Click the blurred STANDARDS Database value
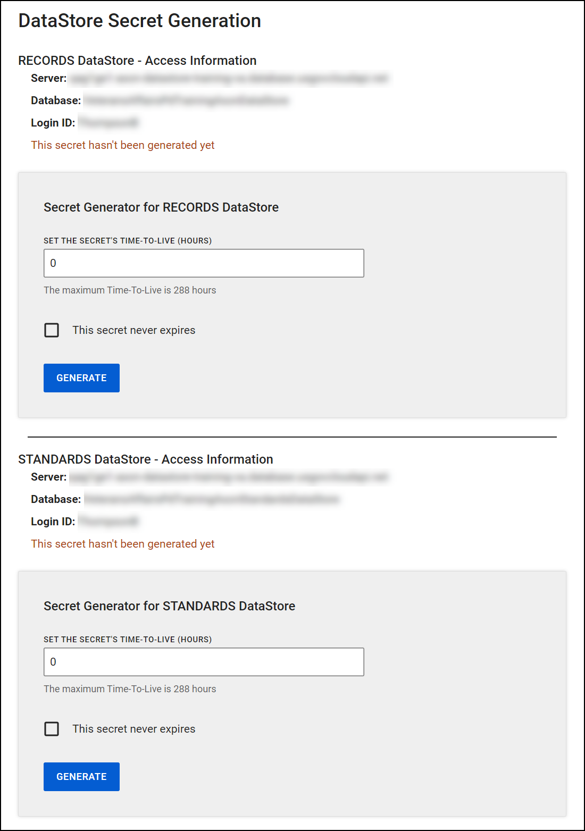 click(x=211, y=499)
